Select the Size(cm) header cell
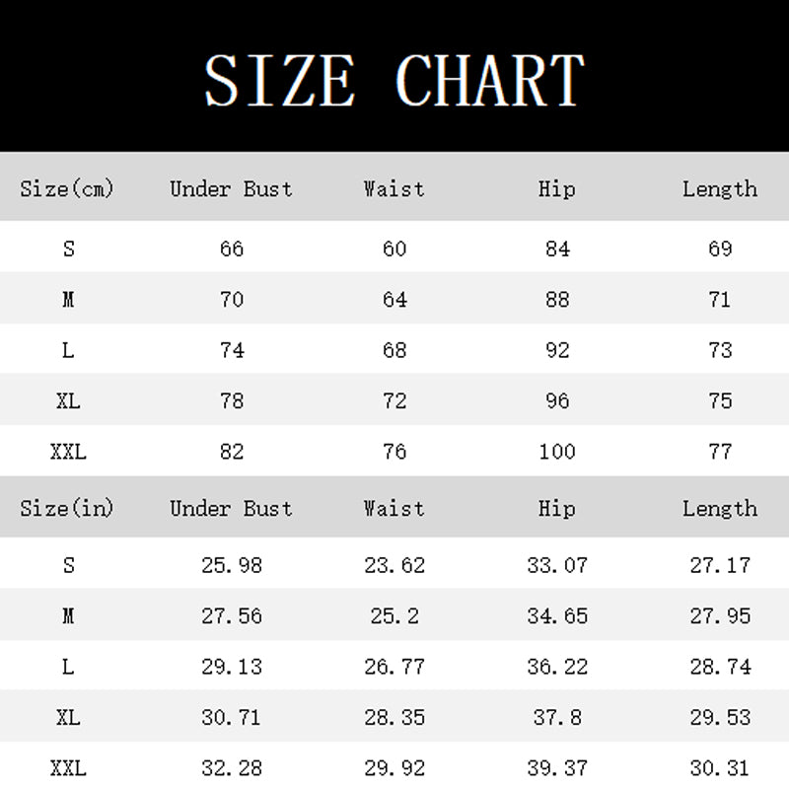Viewport: 789px width, 789px height. coord(67,188)
